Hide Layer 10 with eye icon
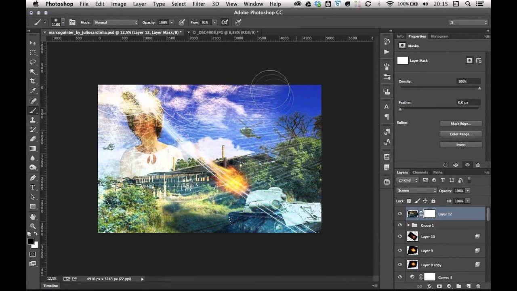The width and height of the screenshot is (517, 291). coord(400,236)
